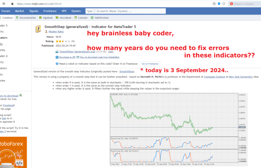
Task: Click the mq5 file icon
Action: (x=57, y=52)
